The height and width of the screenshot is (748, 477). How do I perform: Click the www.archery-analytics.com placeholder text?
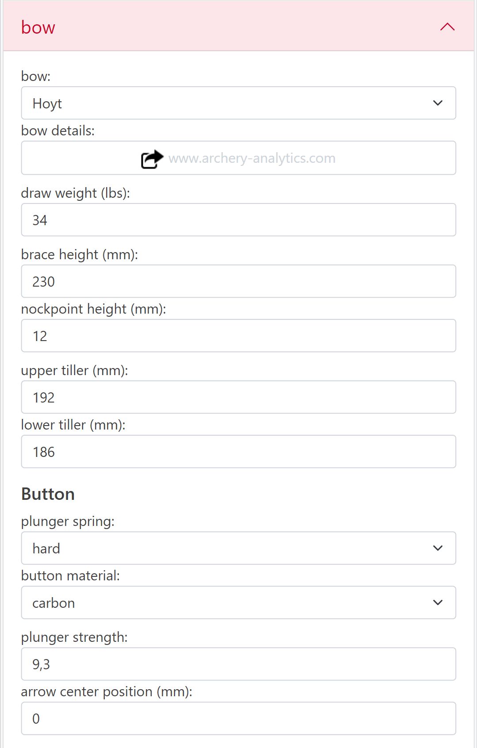(252, 158)
